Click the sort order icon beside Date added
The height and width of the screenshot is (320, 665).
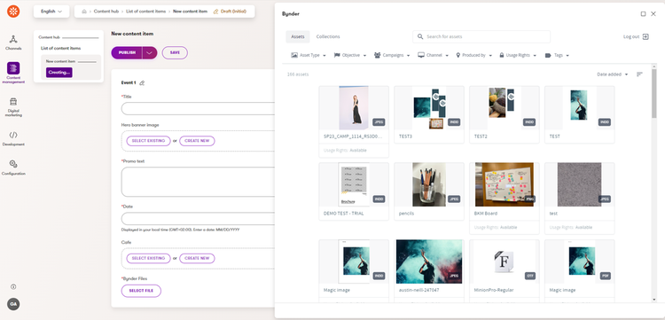click(x=639, y=74)
